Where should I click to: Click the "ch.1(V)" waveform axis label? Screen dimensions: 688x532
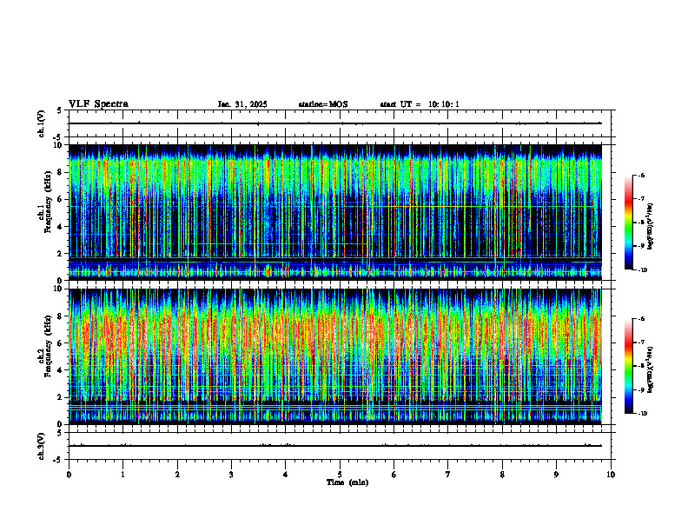coord(41,123)
